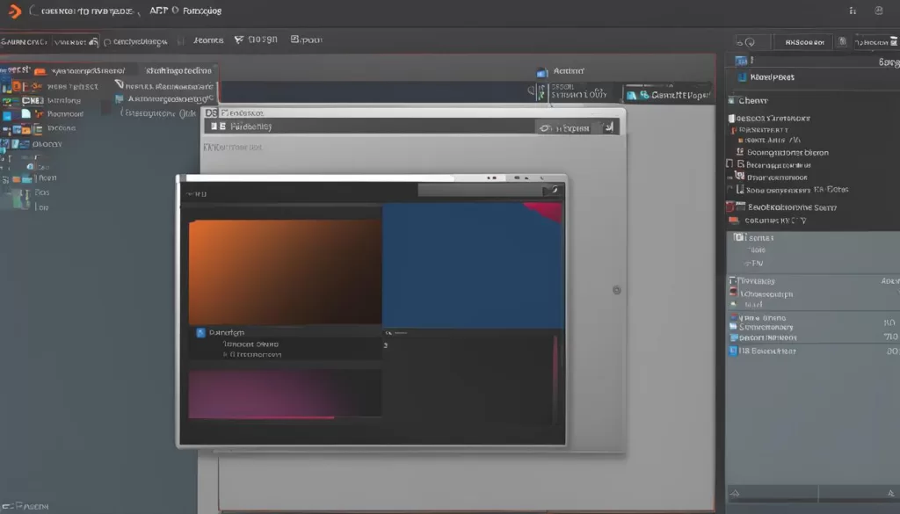Click the blue icon on the right panel's bottom row
The width and height of the screenshot is (900, 514).
coord(732,351)
